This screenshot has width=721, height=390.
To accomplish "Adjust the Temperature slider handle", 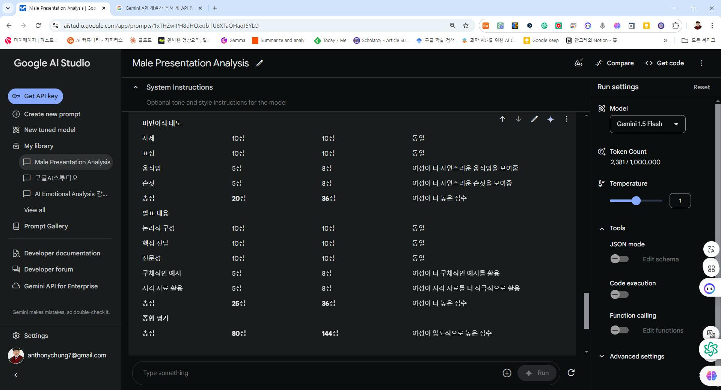I will pos(636,201).
